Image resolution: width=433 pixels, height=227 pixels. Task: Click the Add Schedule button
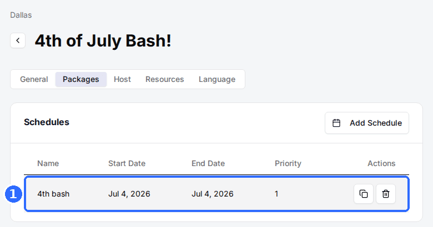[367, 123]
